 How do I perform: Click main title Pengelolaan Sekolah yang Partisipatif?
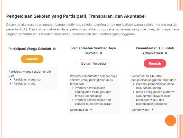point(76,16)
